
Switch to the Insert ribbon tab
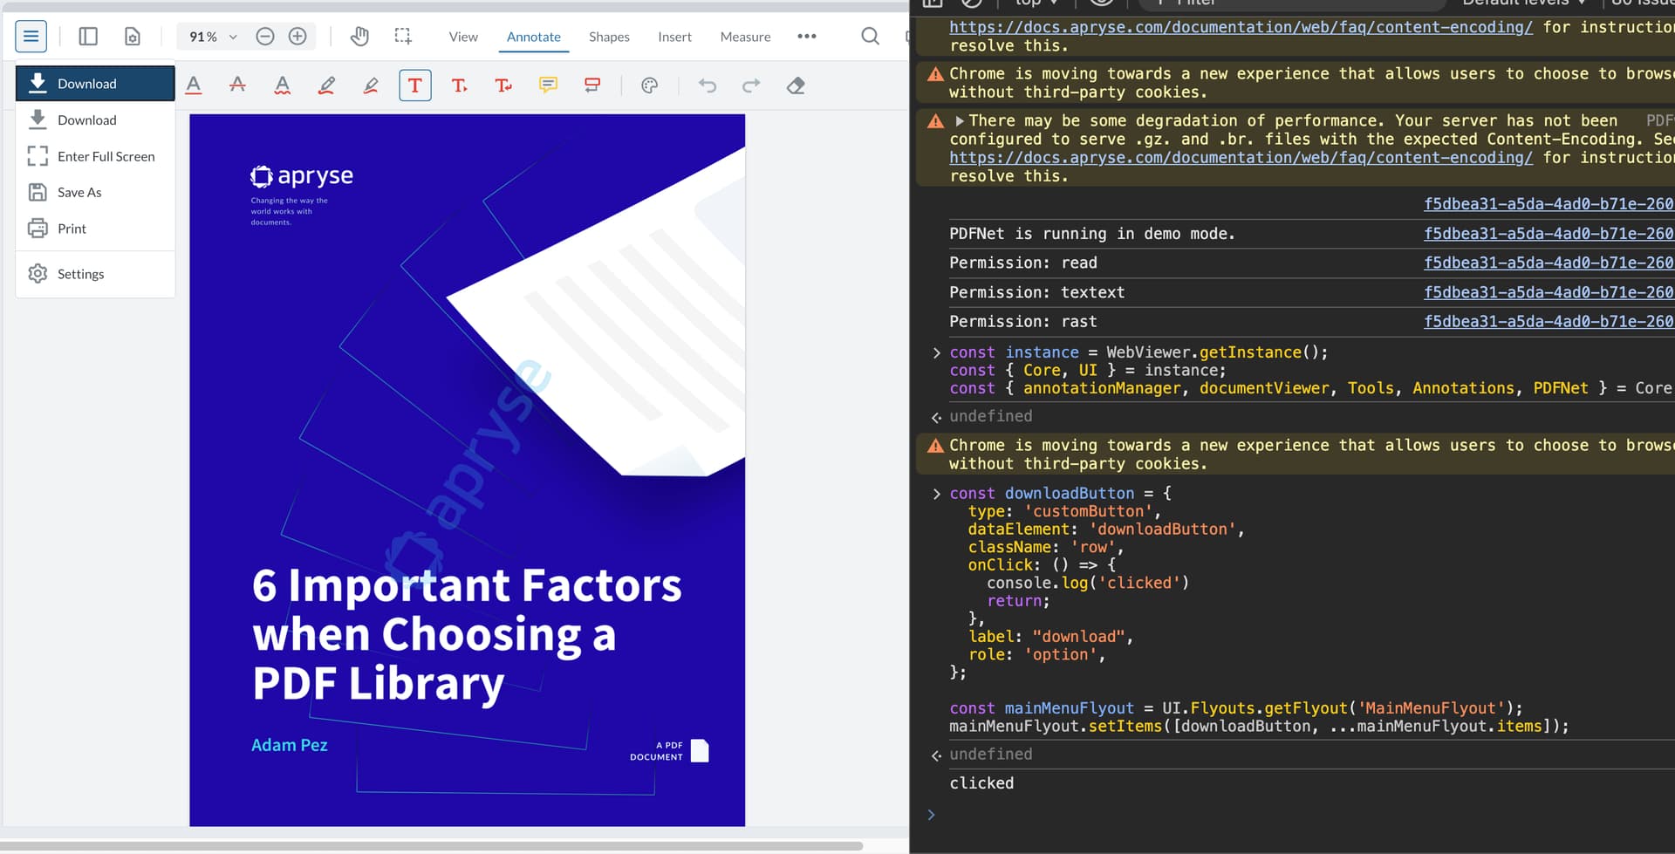click(674, 37)
